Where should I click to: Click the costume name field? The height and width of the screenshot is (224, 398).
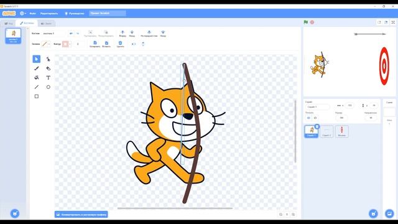pyautogui.click(x=53, y=33)
